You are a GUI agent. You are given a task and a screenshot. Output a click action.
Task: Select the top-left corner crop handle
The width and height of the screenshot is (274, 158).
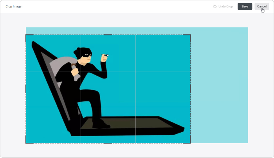click(x=26, y=35)
